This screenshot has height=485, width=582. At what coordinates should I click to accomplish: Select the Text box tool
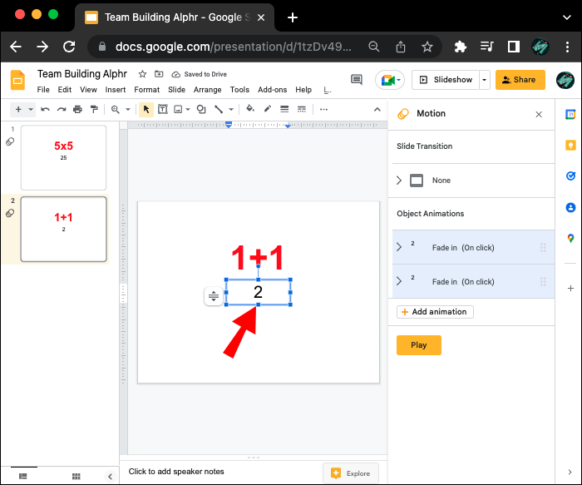pyautogui.click(x=163, y=110)
